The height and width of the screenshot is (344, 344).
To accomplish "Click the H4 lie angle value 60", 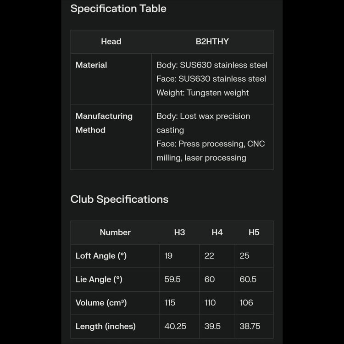I will coord(209,279).
